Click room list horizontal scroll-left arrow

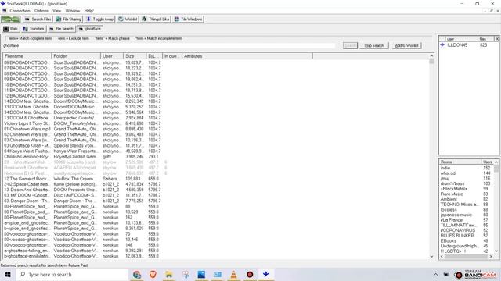442,257
